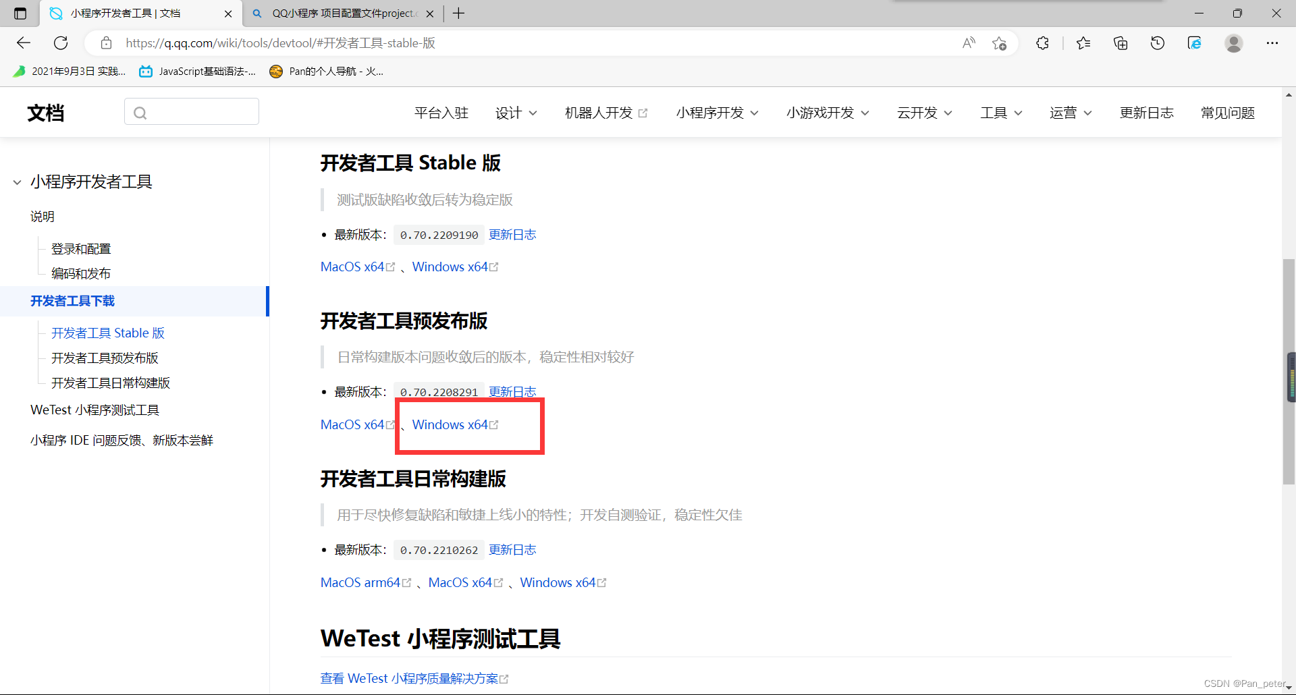Expand 设计 dropdown menu
The width and height of the screenshot is (1296, 695).
(x=516, y=113)
